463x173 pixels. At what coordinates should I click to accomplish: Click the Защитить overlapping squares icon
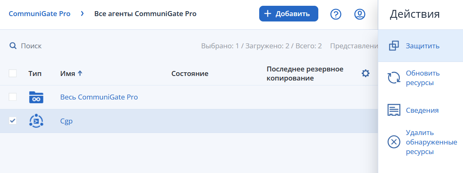point(394,46)
